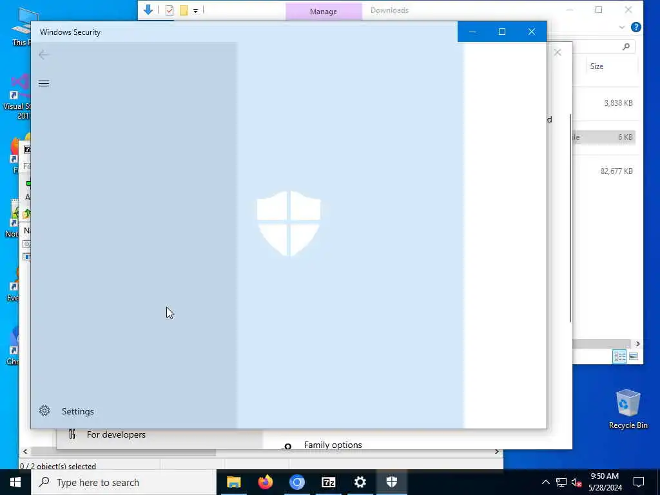Open the Windows Security hamburger navigation menu
The height and width of the screenshot is (495, 660).
(44, 83)
